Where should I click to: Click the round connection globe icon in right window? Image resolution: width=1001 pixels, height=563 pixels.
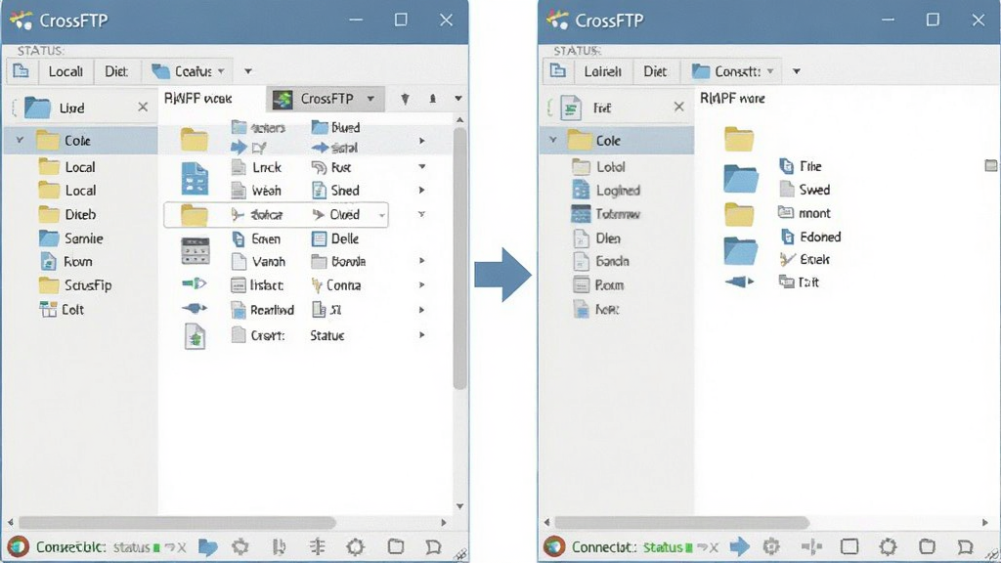pos(554,547)
